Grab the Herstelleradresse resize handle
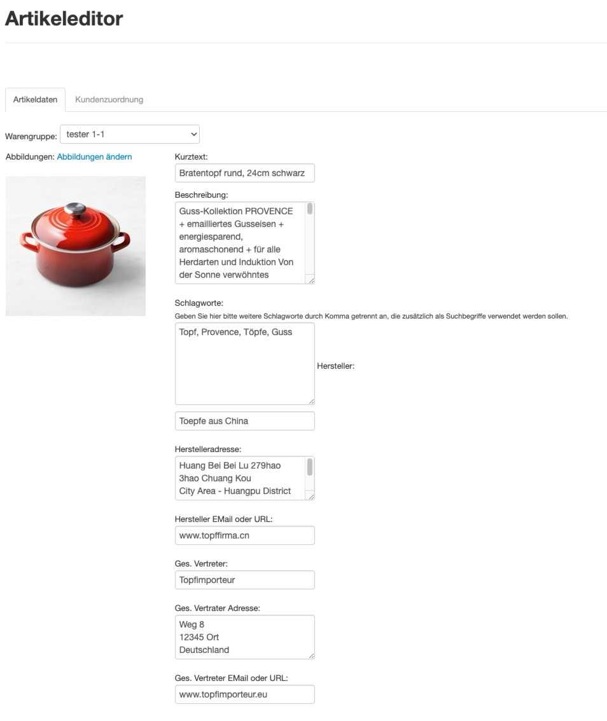Screen dimensions: 607x721 click(311, 496)
